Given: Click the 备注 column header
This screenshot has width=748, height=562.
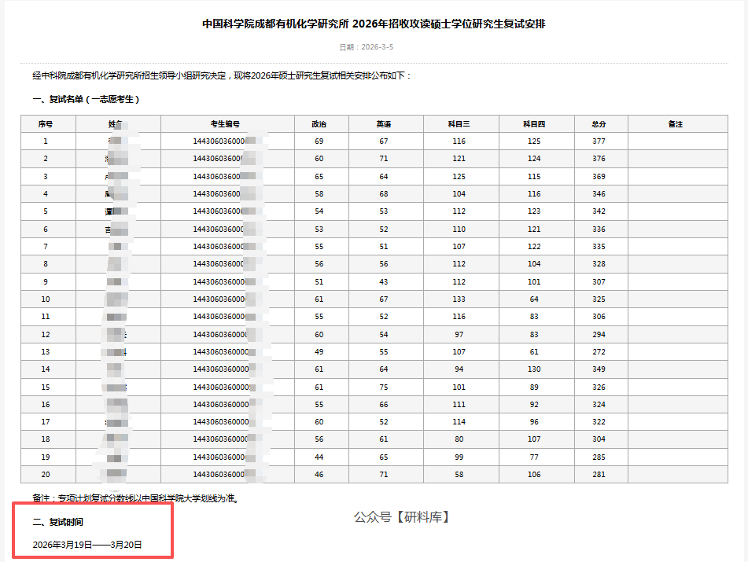Looking at the screenshot, I should click(x=677, y=123).
